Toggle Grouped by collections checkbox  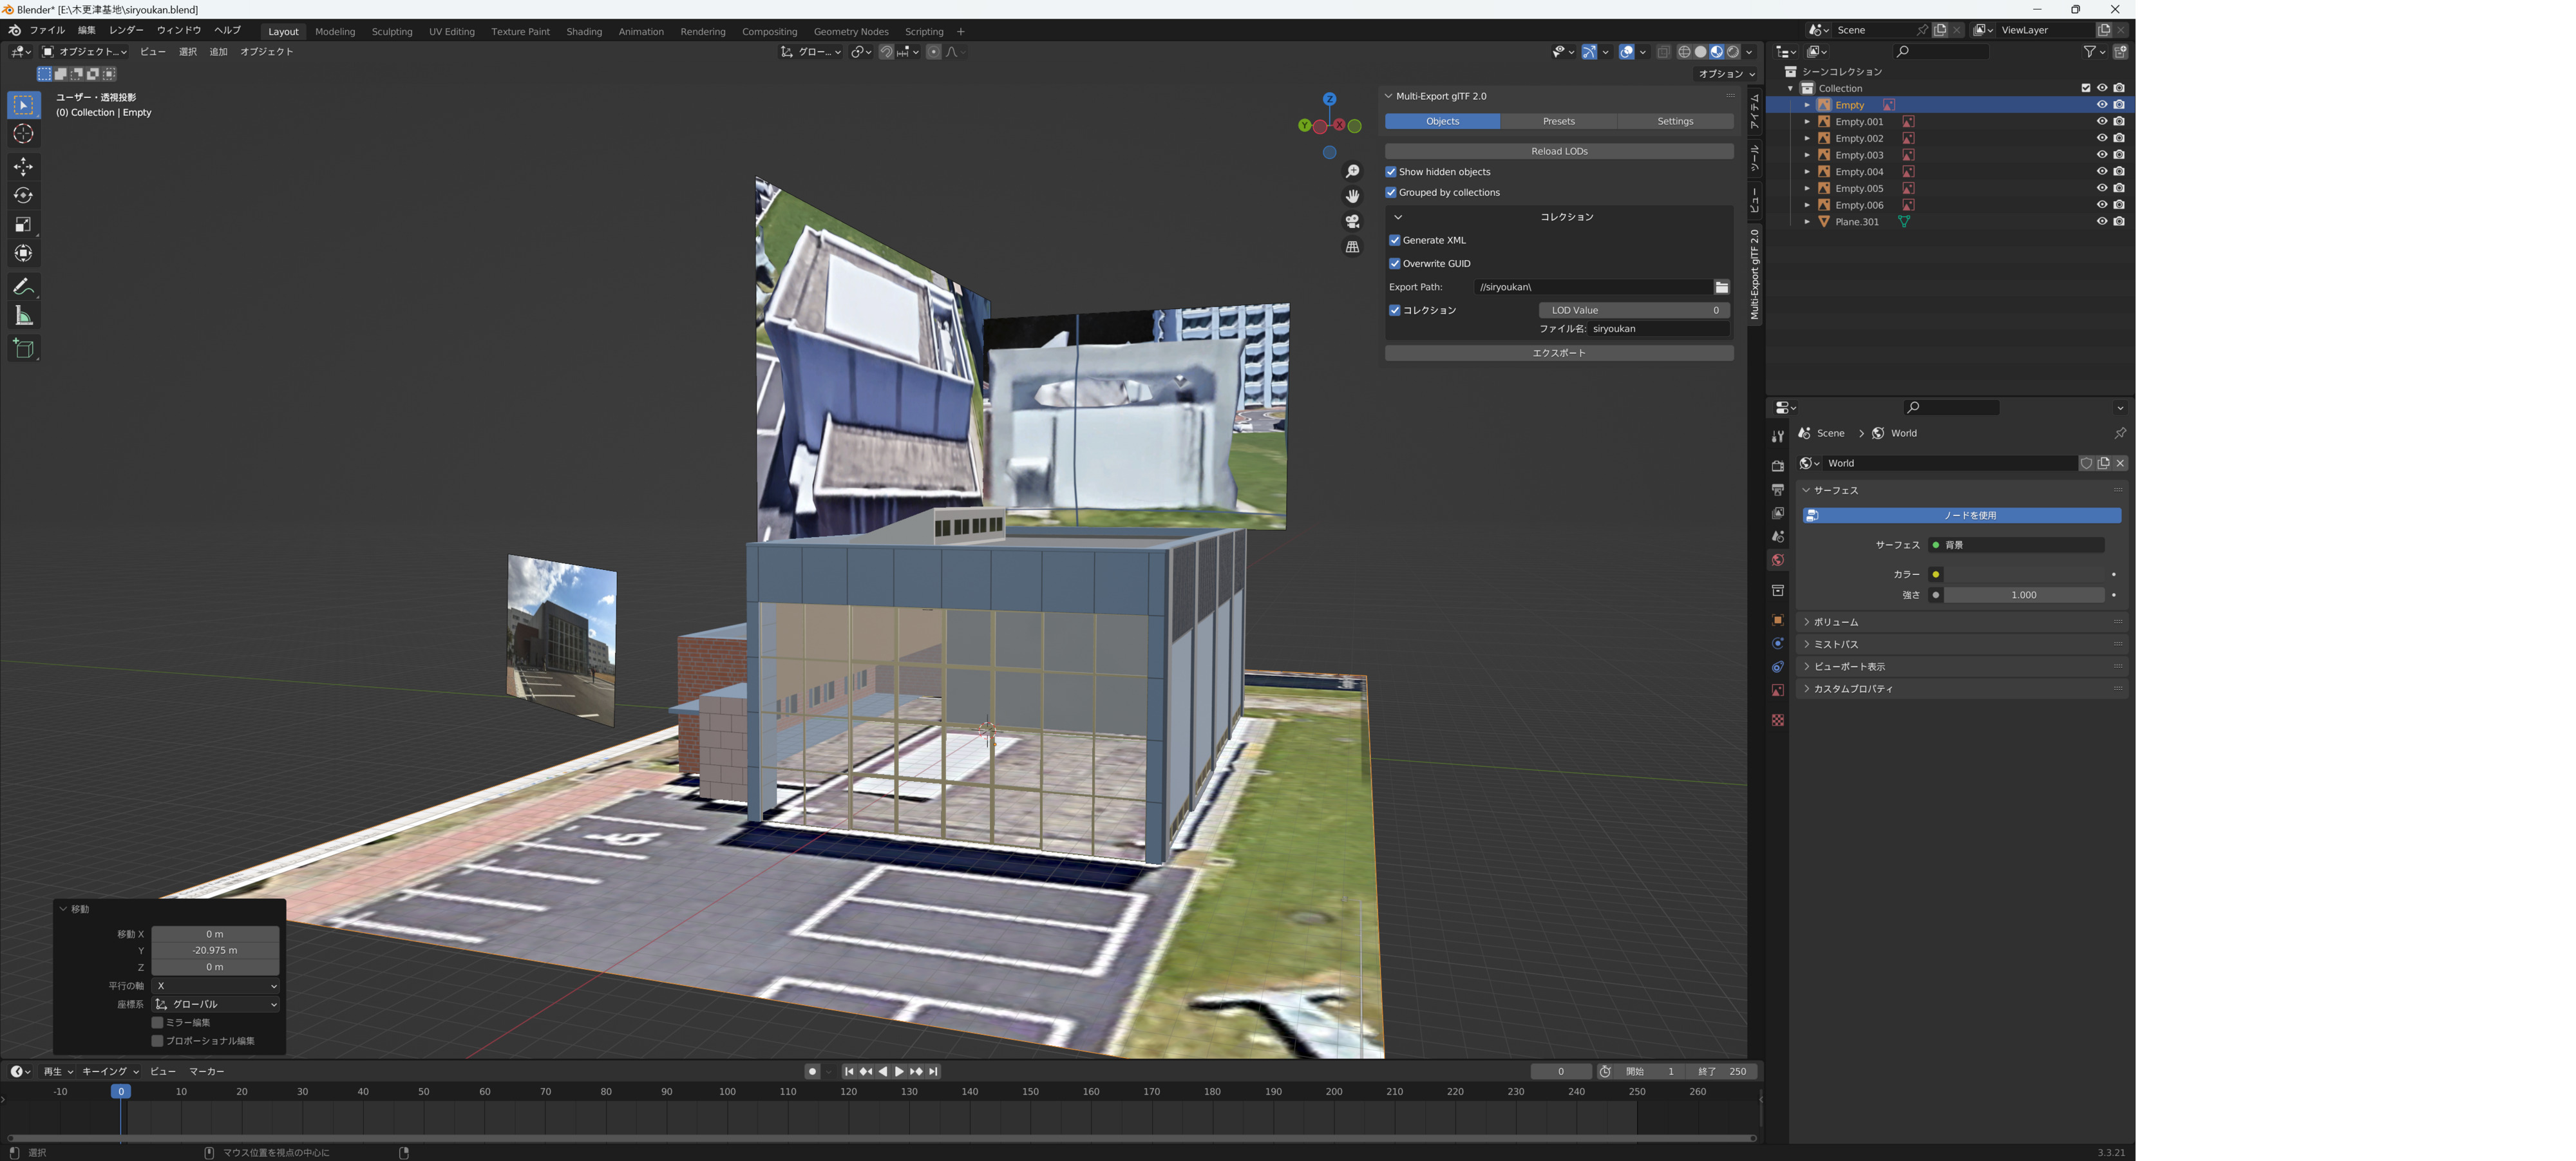click(x=1391, y=192)
